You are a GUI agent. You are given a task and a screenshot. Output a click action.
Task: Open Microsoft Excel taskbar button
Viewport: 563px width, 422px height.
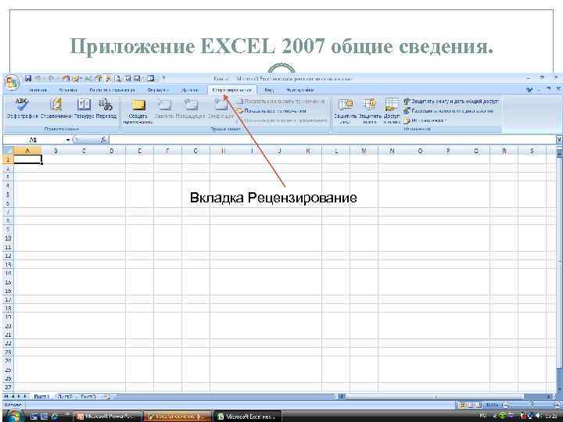point(248,417)
